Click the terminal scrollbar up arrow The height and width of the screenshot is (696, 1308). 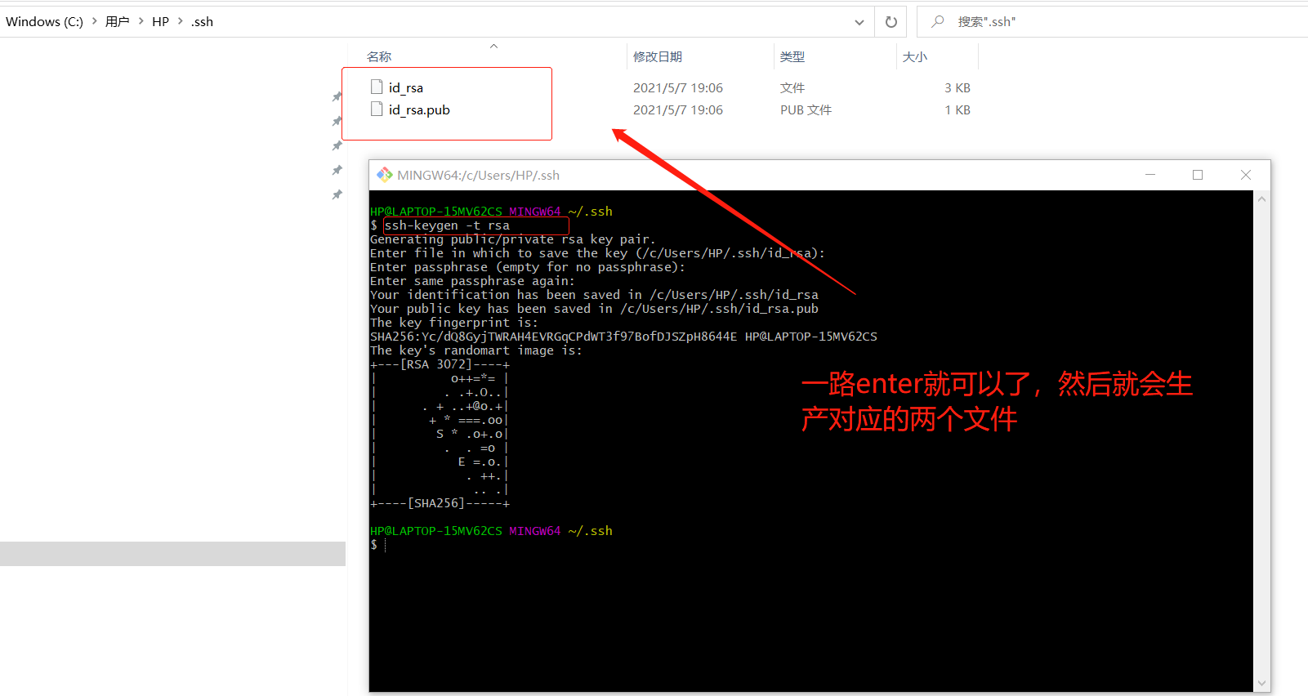pos(1262,199)
